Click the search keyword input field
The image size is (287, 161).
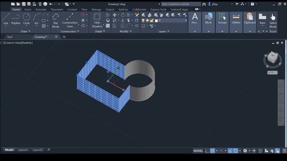(181, 4)
